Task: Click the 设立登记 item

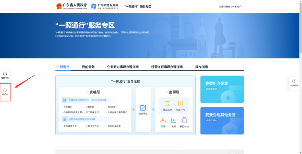Action: 68,107
